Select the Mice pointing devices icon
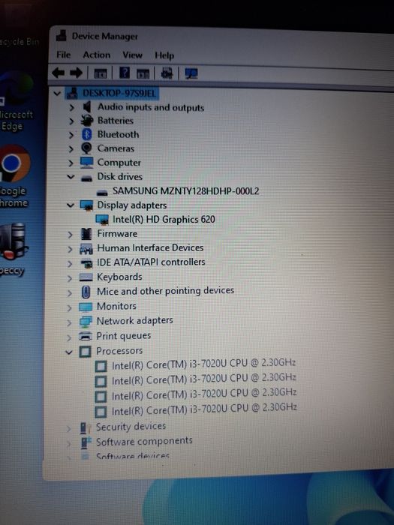 pos(86,292)
